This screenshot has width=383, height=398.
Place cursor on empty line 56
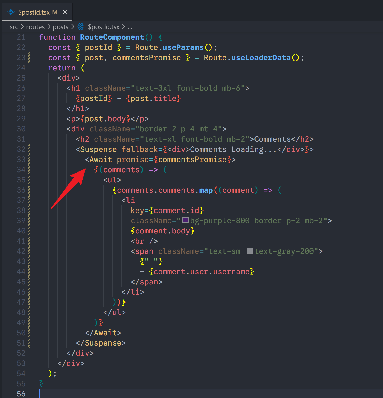click(x=102, y=394)
